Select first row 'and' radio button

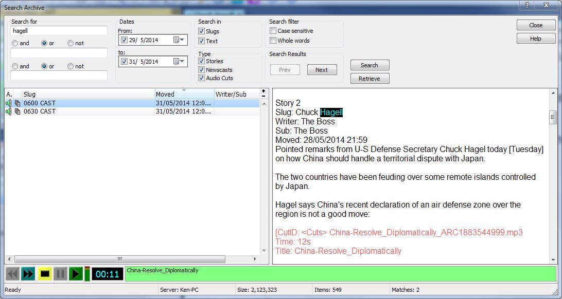15,43
